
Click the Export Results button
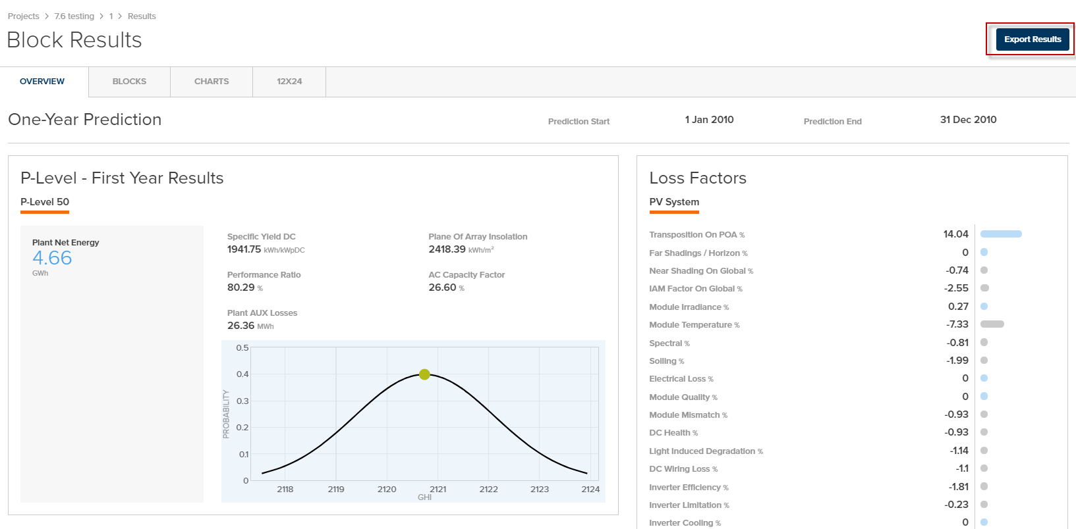[x=1032, y=39]
